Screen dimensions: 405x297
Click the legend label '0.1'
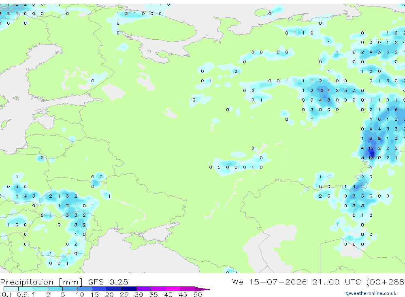click(7, 295)
